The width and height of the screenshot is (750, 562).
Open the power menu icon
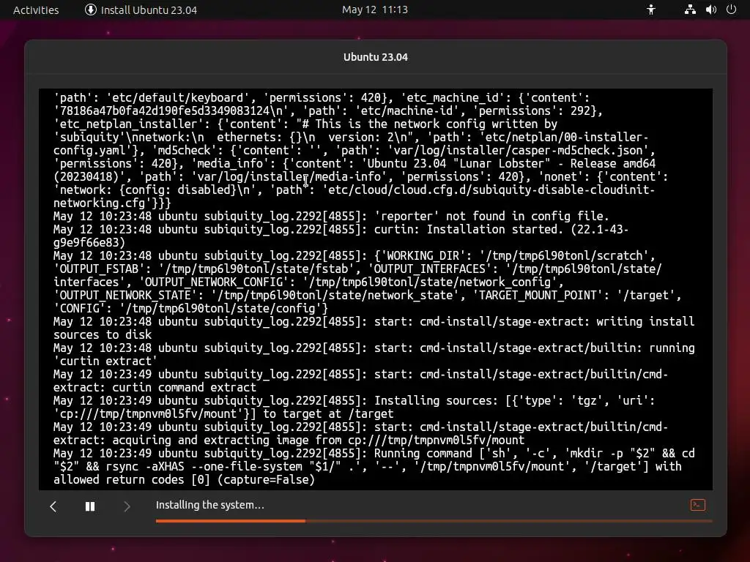coord(731,10)
